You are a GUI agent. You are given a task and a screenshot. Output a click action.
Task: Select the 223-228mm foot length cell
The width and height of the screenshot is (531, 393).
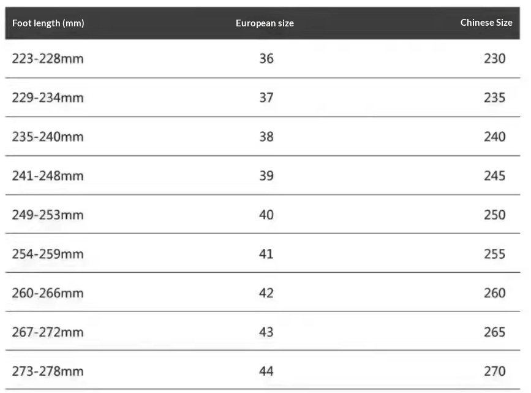pos(48,59)
